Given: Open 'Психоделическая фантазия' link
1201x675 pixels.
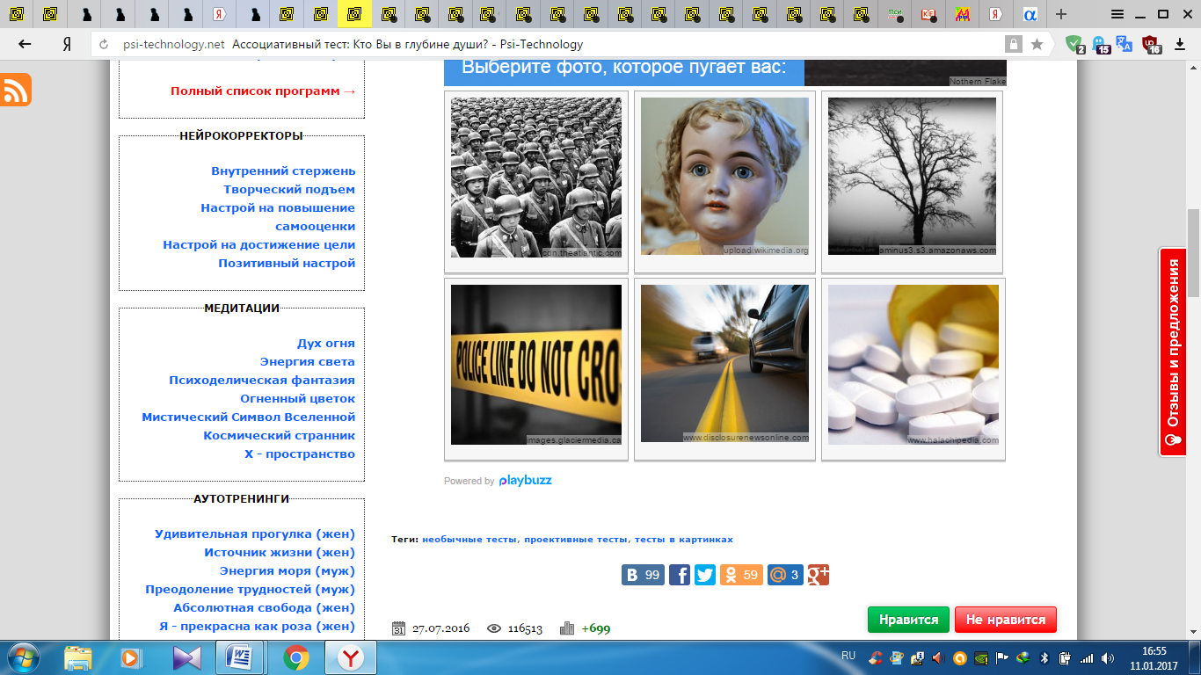Looking at the screenshot, I should [262, 380].
